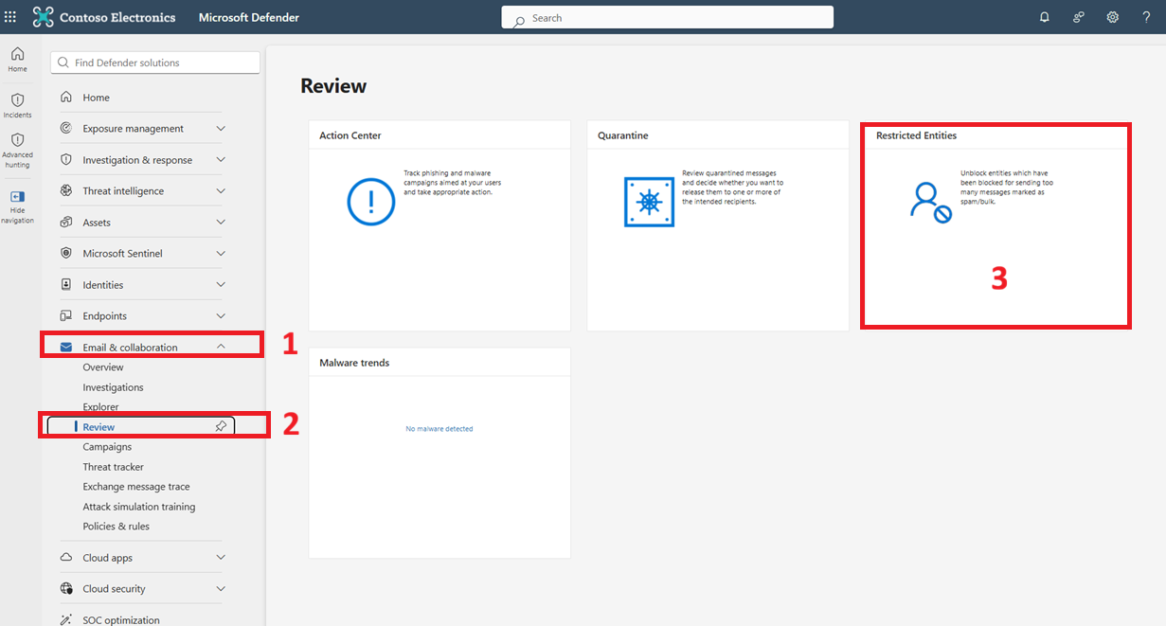Click the Identities icon

click(x=66, y=284)
